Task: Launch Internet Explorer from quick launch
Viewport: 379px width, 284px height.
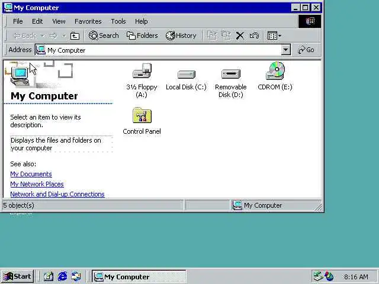Action: click(x=62, y=276)
